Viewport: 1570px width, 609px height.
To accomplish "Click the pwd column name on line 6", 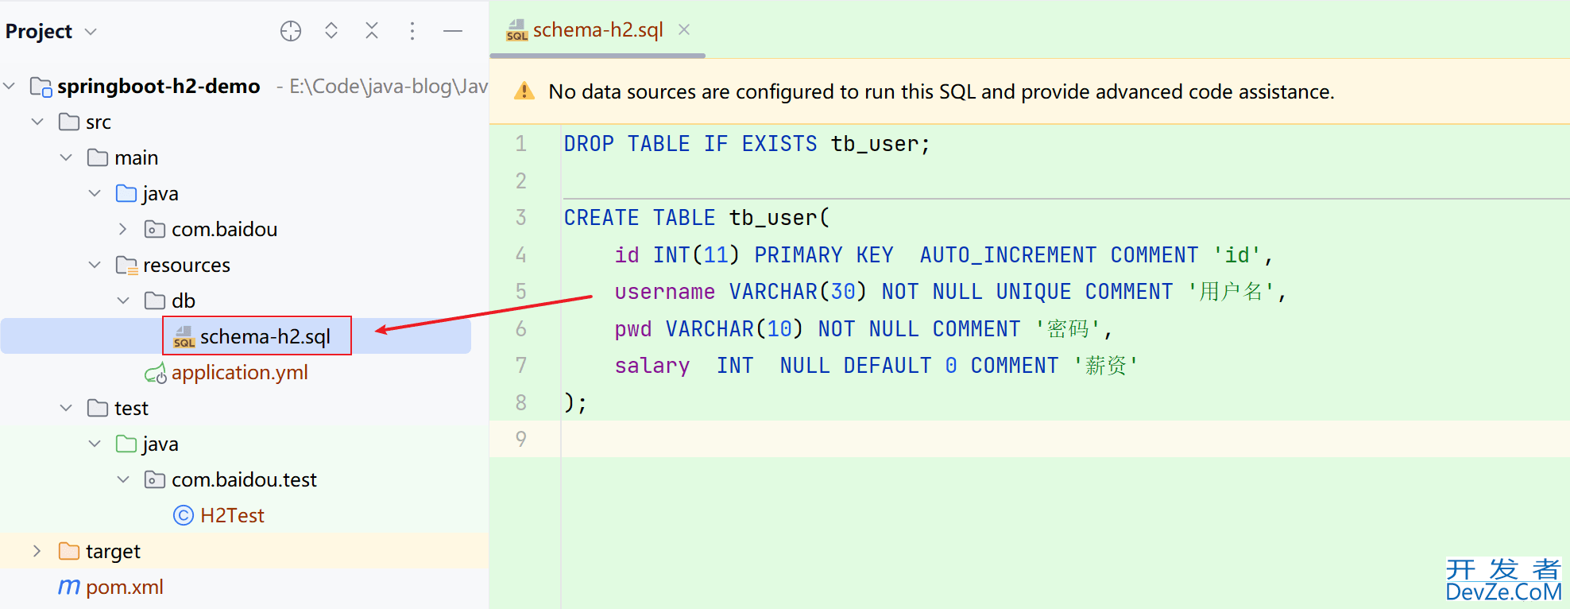I will [x=633, y=329].
